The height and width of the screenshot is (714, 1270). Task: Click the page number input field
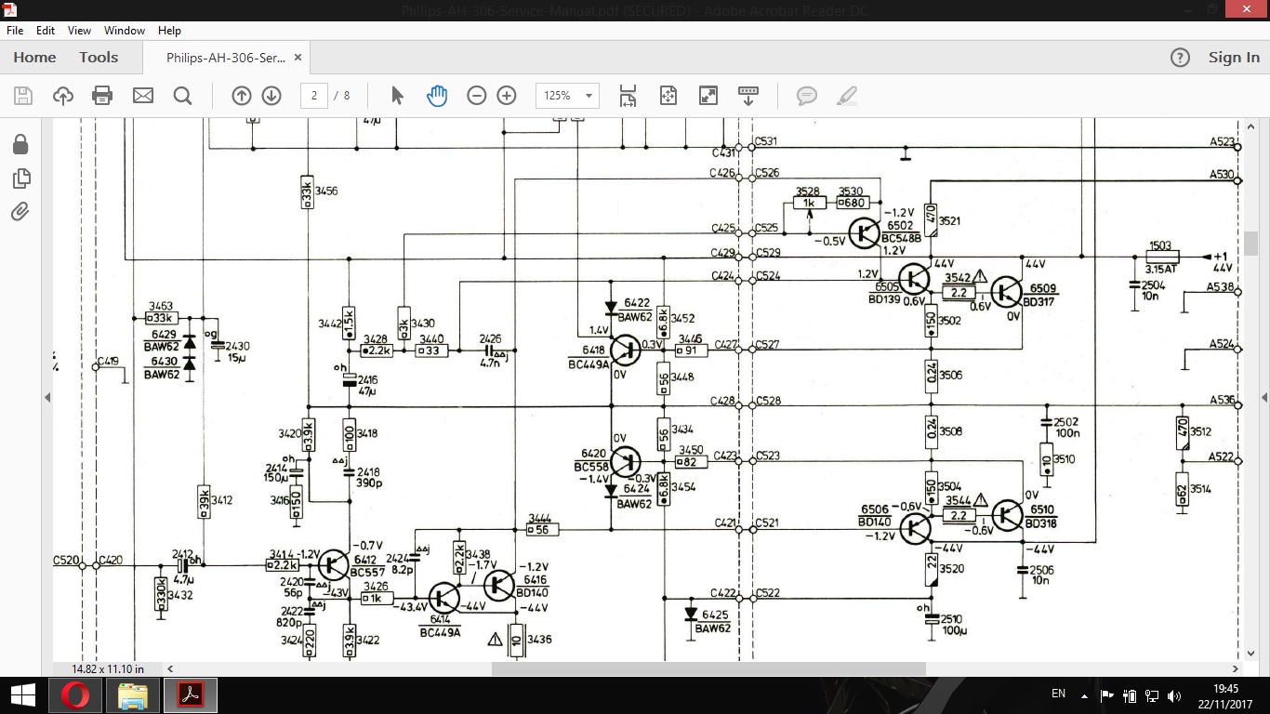click(x=313, y=96)
